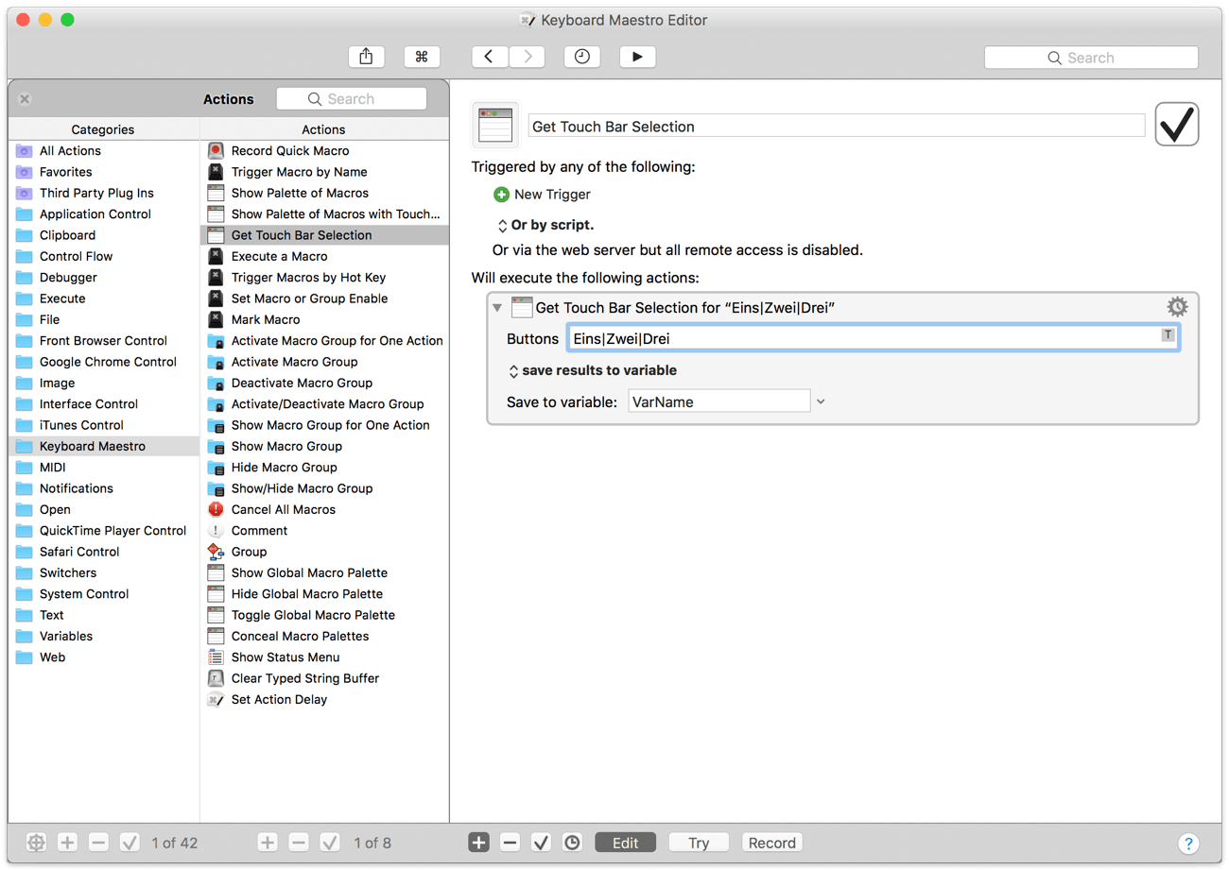Click the plus button beside '1 of 42'

[67, 843]
